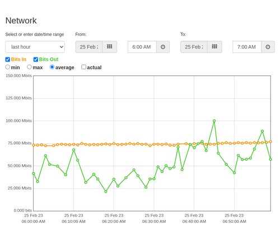Click the '06:30:00 AM' x-axis label
This screenshot has width=280, height=225.
(x=154, y=222)
